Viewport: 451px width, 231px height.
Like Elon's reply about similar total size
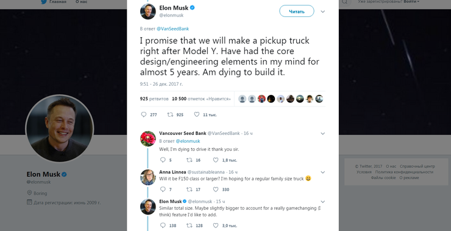(216, 226)
